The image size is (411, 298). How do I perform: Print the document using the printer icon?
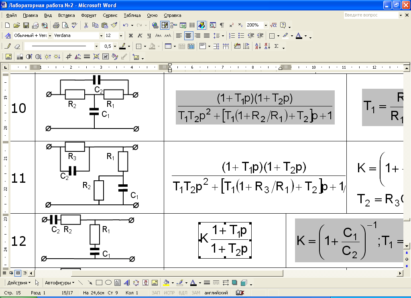[56, 25]
